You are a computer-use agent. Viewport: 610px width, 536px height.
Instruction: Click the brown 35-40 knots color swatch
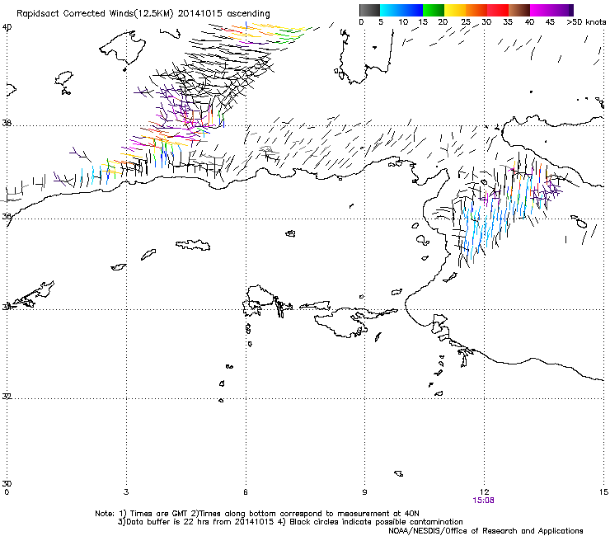519,10
